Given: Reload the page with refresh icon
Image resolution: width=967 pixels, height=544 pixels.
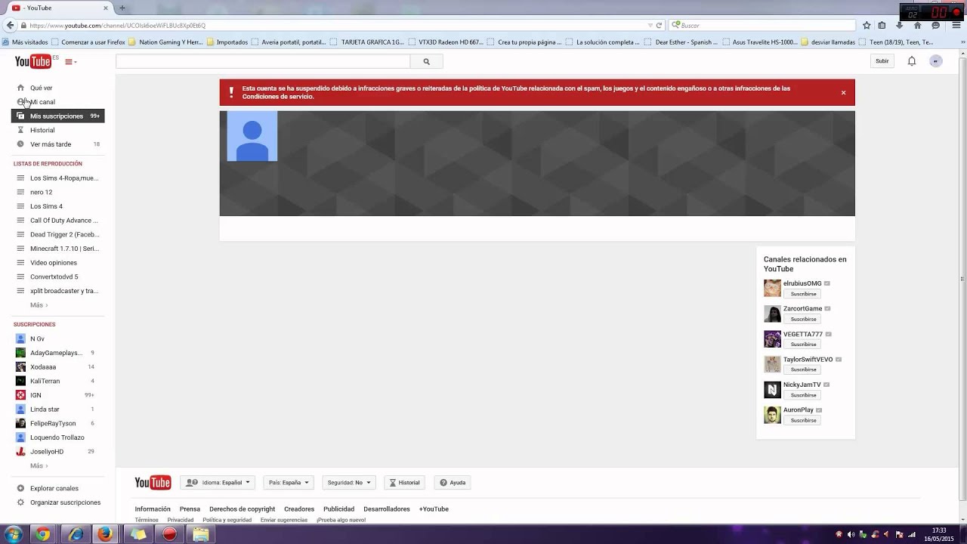Looking at the screenshot, I should tap(659, 26).
